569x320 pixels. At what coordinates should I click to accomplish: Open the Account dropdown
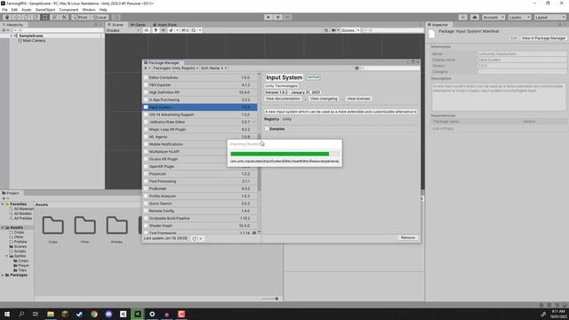493,17
